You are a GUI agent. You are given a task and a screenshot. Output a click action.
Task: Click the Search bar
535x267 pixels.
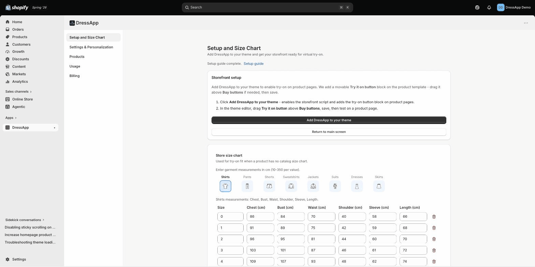pyautogui.click(x=267, y=7)
